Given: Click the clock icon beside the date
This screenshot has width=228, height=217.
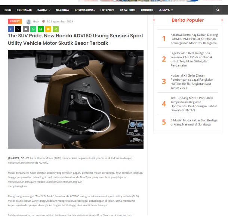Looking at the screenshot, I should (x=43, y=22).
